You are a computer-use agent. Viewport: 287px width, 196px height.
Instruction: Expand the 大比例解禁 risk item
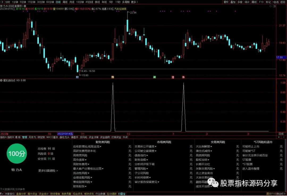coord(204,146)
